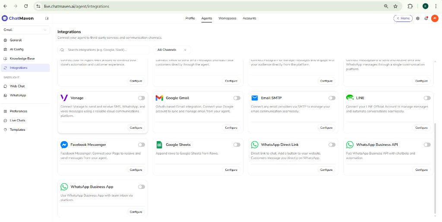This screenshot has height=222, width=442.
Task: Configure the WhatsApp Business App integration
Action: click(x=136, y=212)
